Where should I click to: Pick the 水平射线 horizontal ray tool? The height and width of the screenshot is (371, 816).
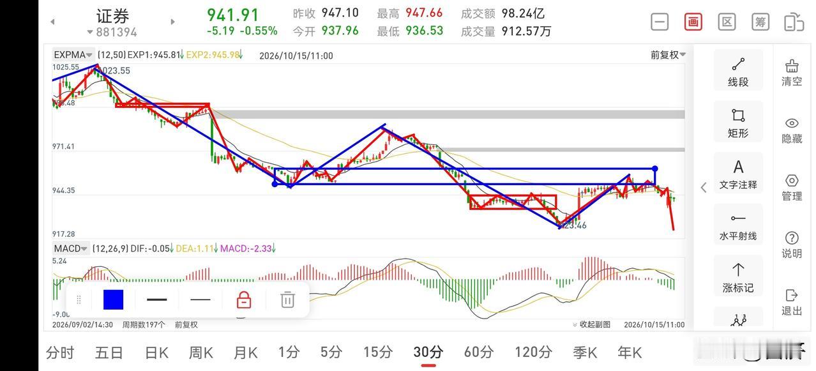738,226
